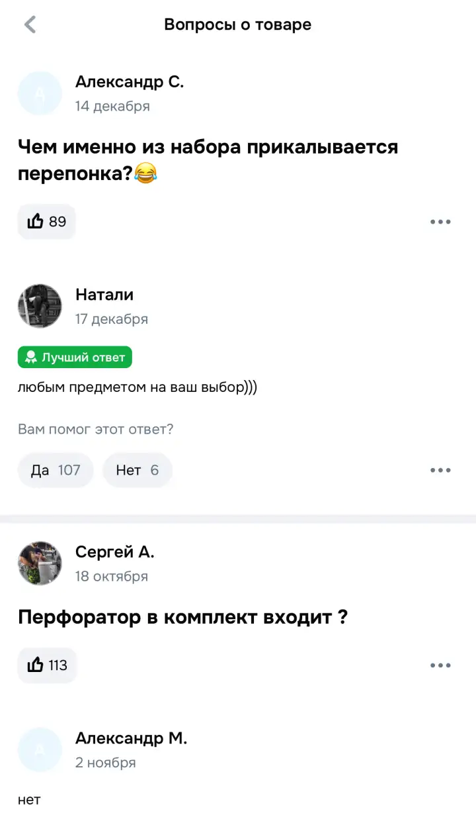Tap the thumbs-up icon on Сергей А.'s question
The width and height of the screenshot is (476, 821).
[x=36, y=665]
